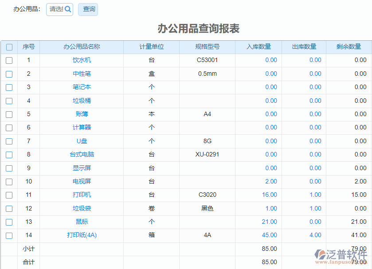This screenshot has width=372, height=269.
Task: Sort by the 办公用品名称 column header
Action: (x=82, y=47)
